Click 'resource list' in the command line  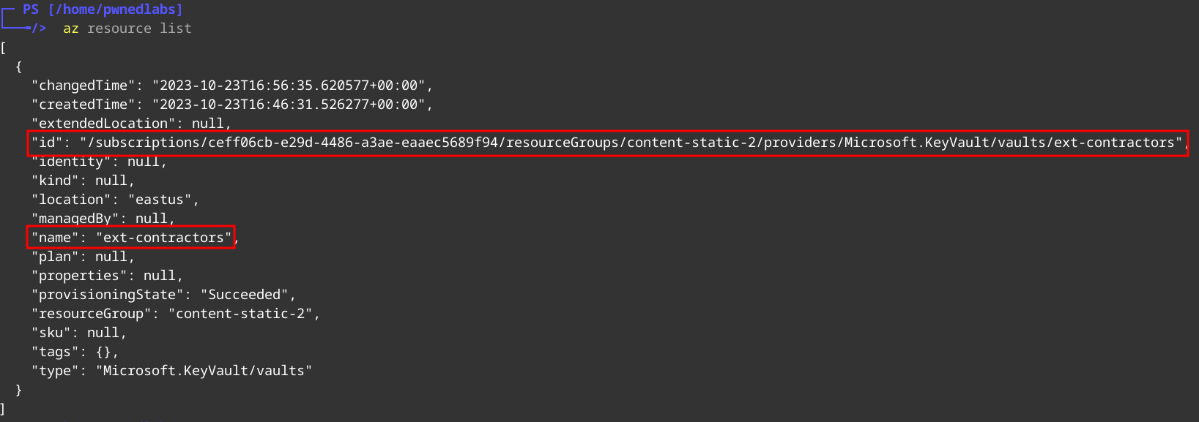139,29
